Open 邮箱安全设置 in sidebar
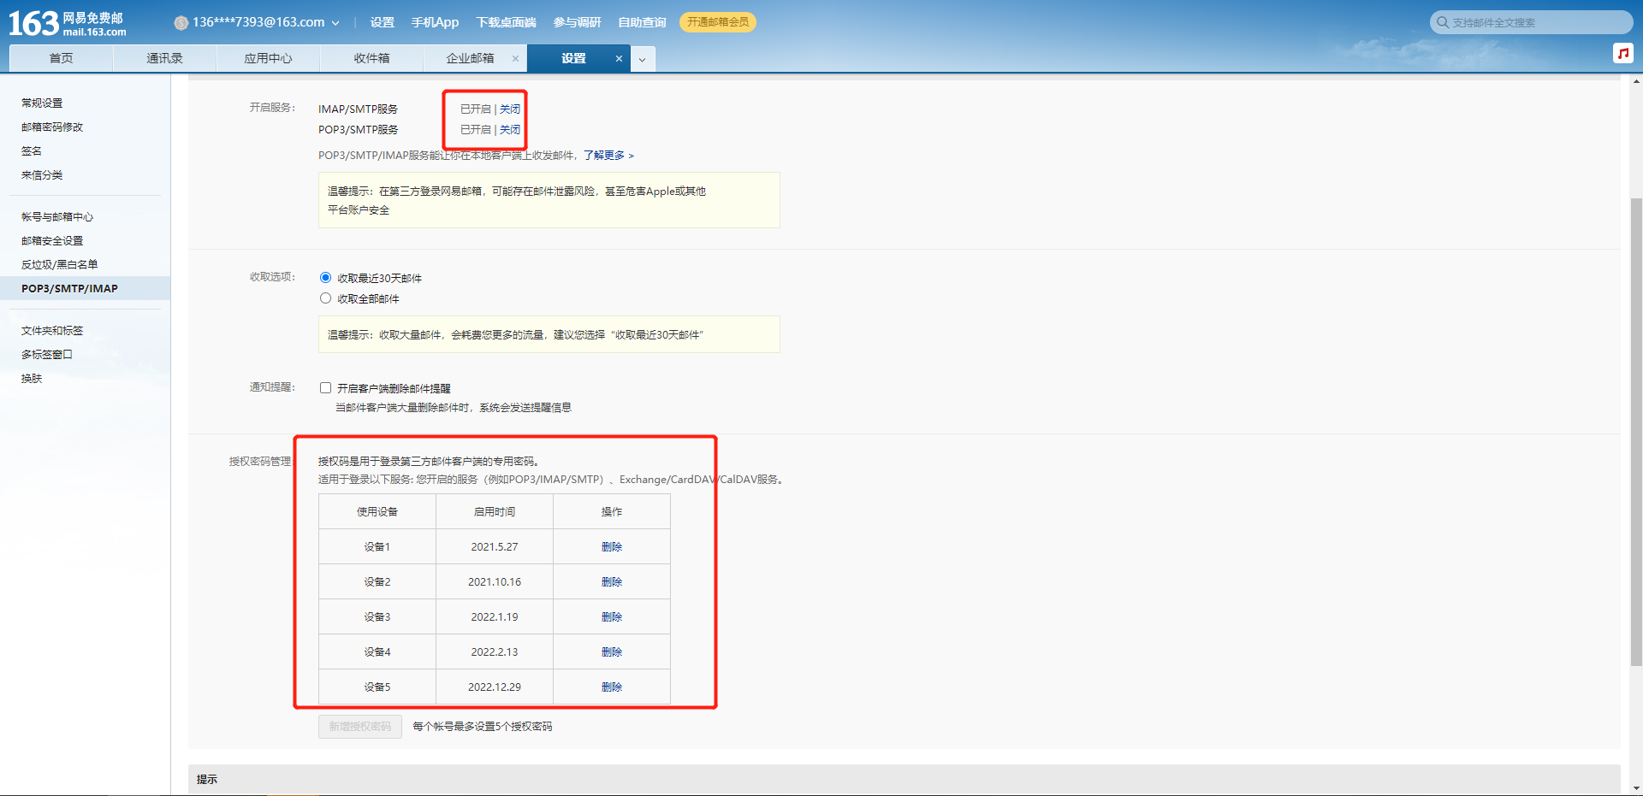Image resolution: width=1643 pixels, height=796 pixels. click(x=52, y=240)
